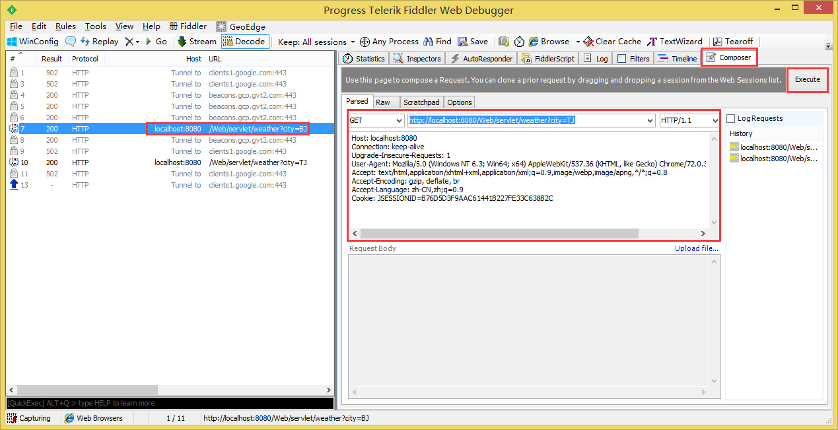This screenshot has height=430, width=838.
Task: Click the Fiddler menu item
Action: (x=188, y=26)
